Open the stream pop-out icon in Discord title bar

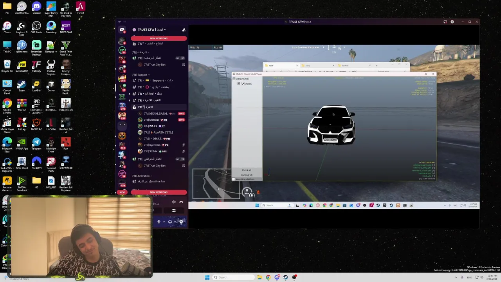click(x=445, y=22)
